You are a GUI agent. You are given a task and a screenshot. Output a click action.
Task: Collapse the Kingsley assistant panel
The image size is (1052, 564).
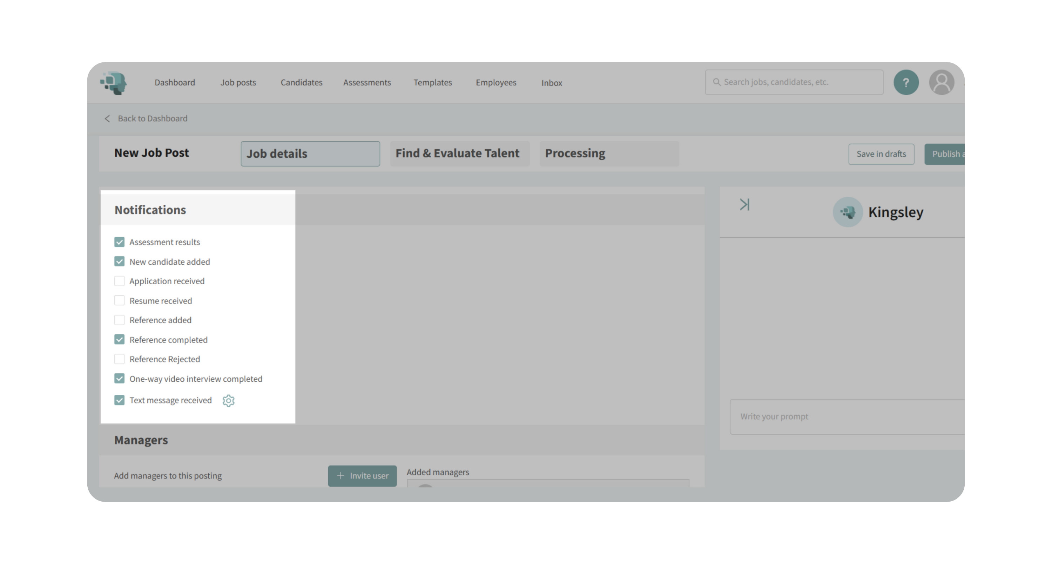[x=744, y=204]
